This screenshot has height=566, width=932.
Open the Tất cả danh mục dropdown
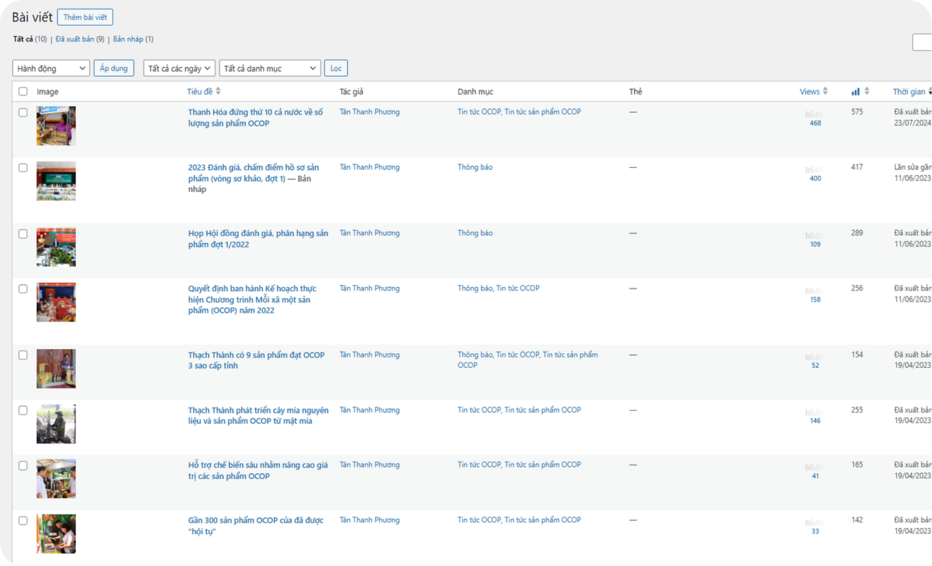click(x=270, y=68)
